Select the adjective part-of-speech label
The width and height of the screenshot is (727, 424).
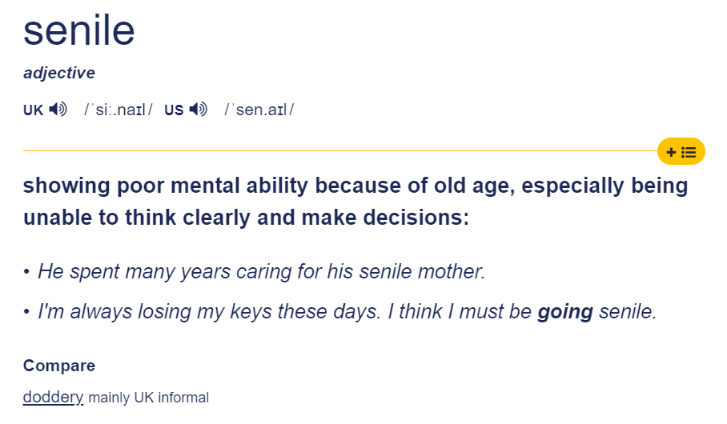click(x=59, y=73)
